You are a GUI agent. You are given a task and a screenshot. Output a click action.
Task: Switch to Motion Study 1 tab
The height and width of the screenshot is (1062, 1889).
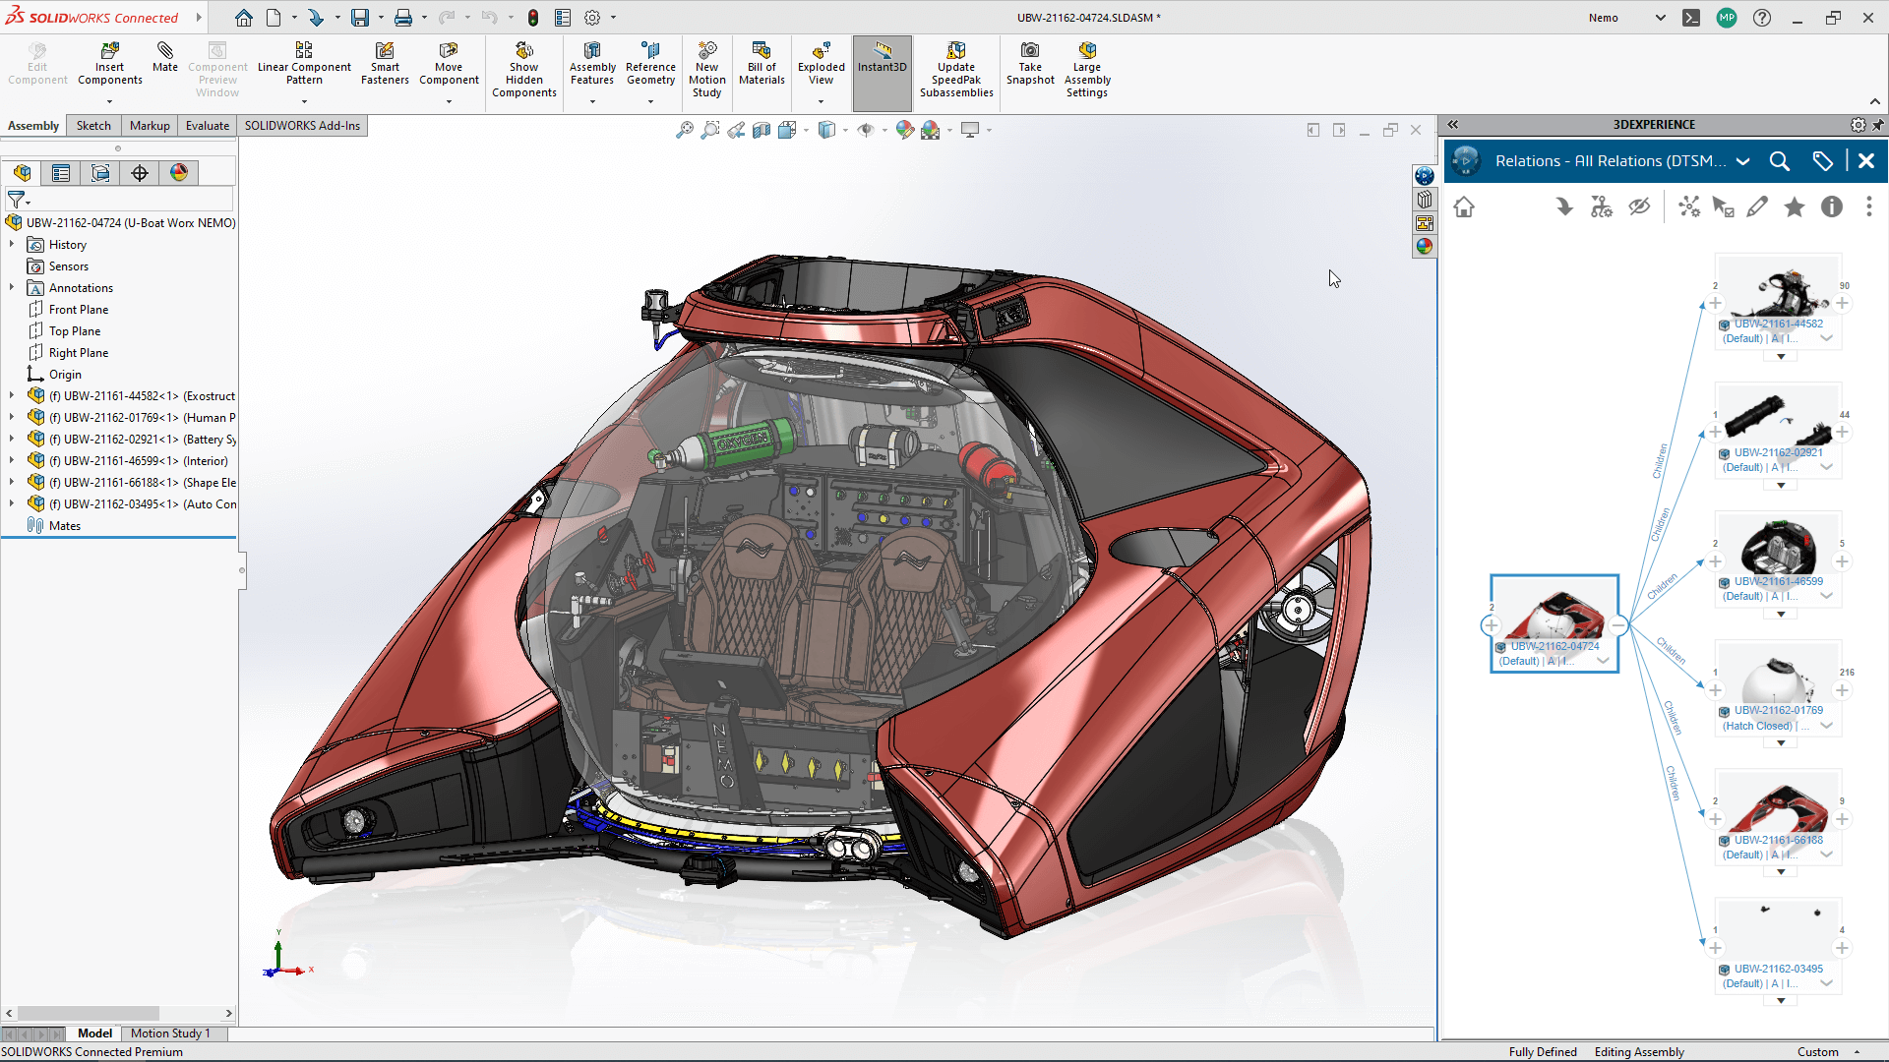(x=170, y=1033)
